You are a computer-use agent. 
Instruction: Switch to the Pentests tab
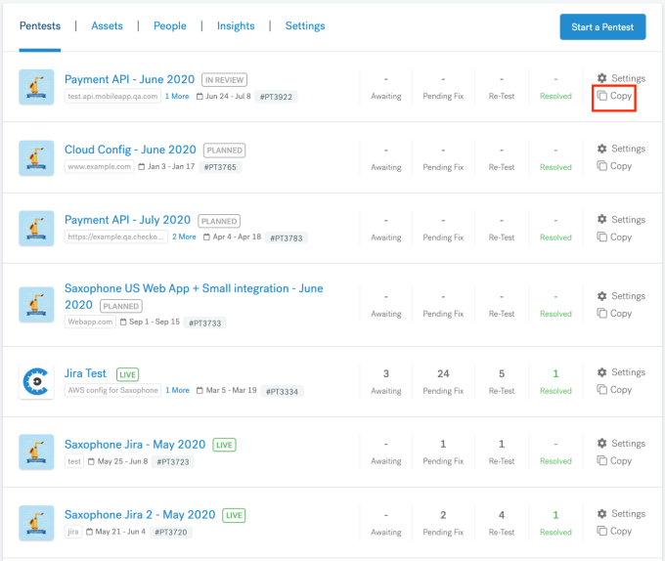[x=40, y=25]
